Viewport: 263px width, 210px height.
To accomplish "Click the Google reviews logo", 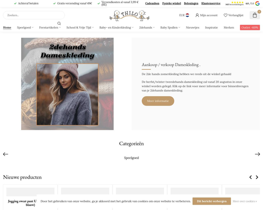I will (257, 3).
